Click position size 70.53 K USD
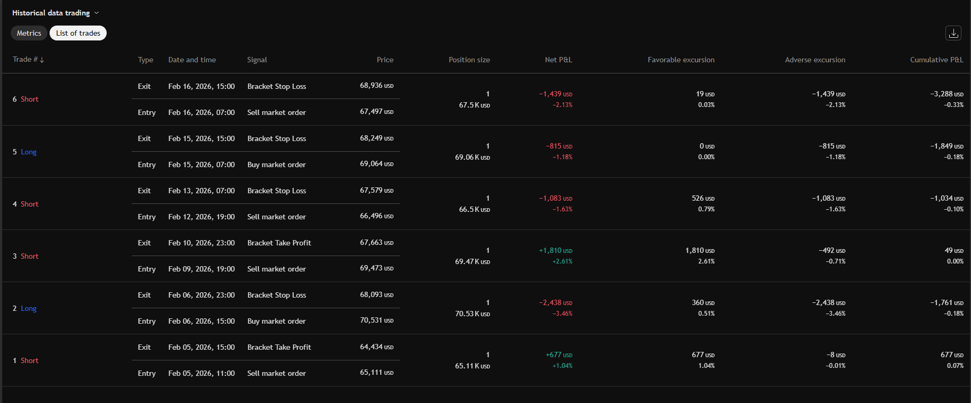The image size is (971, 403). [472, 314]
